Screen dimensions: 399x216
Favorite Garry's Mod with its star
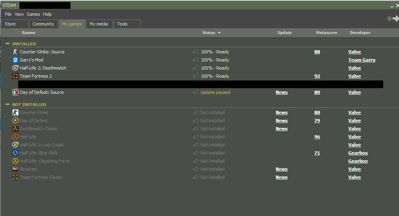coord(196,60)
